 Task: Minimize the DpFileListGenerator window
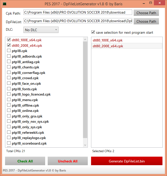click(144, 3)
